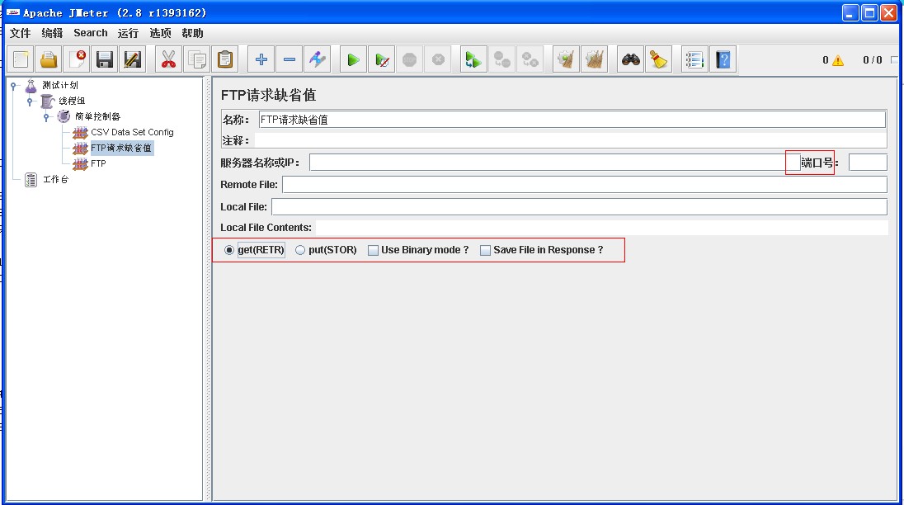Screen dimensions: 904x505
Task: Select 线程组 in the tree
Action: (x=72, y=101)
